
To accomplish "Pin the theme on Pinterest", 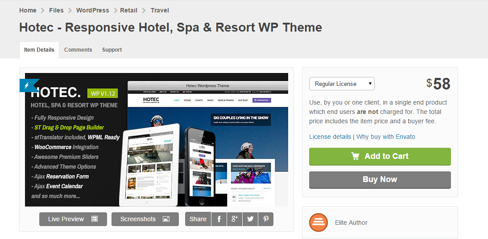I will (x=266, y=219).
